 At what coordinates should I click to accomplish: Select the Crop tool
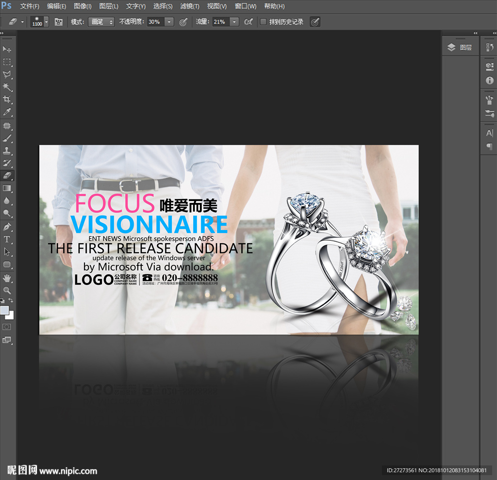[x=7, y=99]
